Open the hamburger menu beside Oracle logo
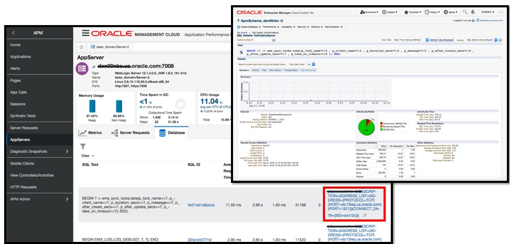The image size is (510, 244). click(x=86, y=33)
